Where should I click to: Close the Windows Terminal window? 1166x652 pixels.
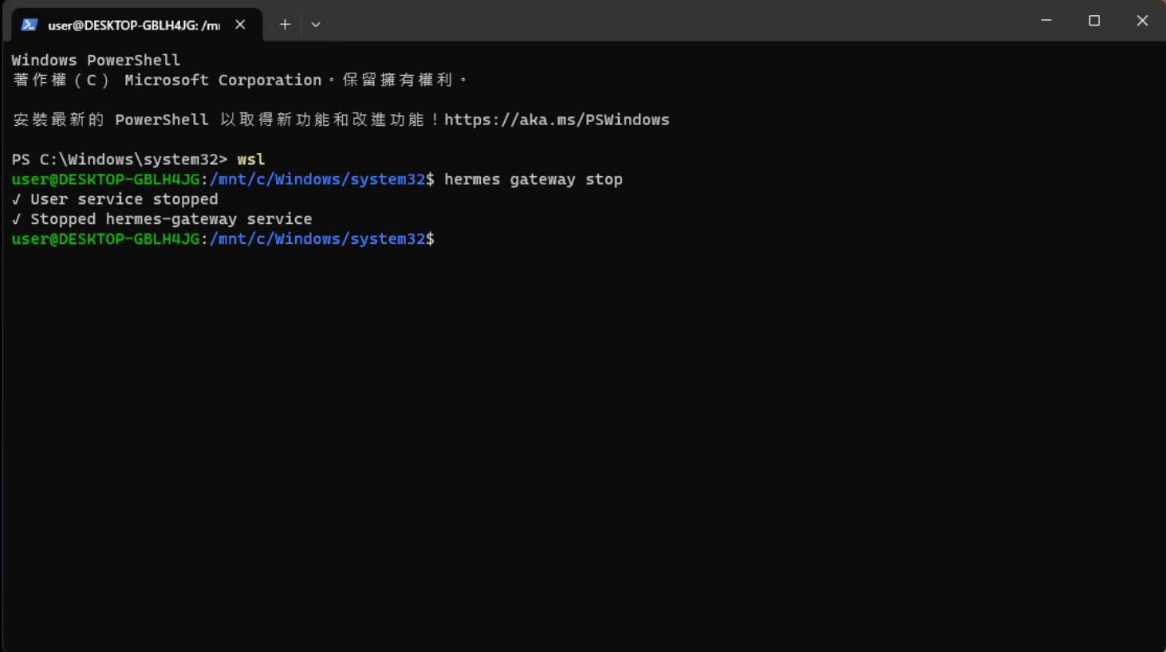pos(1142,21)
